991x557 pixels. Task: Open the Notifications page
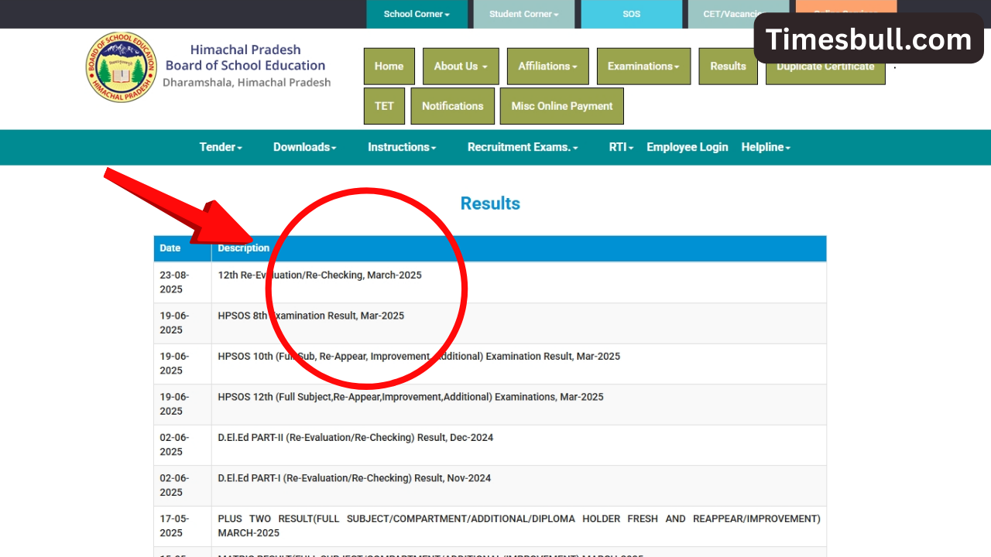coord(452,106)
